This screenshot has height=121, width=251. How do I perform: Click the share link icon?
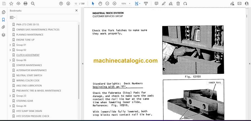click(232, 4)
